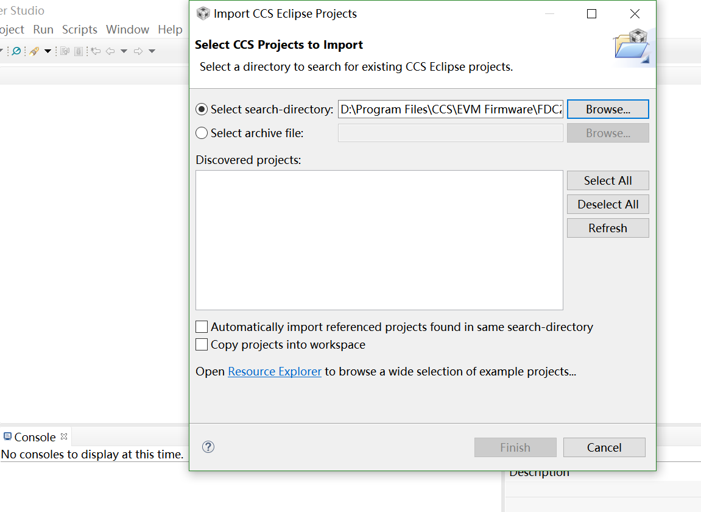Open the back navigation history dropdown

124,51
